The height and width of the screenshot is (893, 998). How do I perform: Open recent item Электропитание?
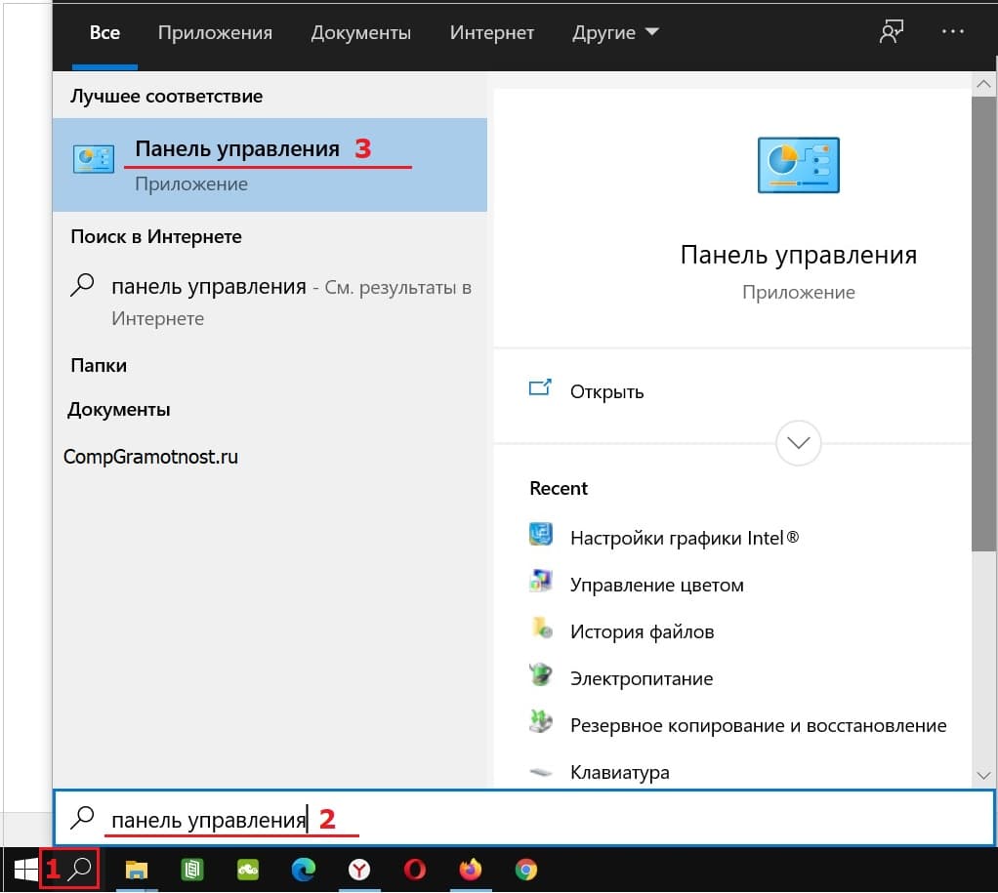click(x=641, y=678)
